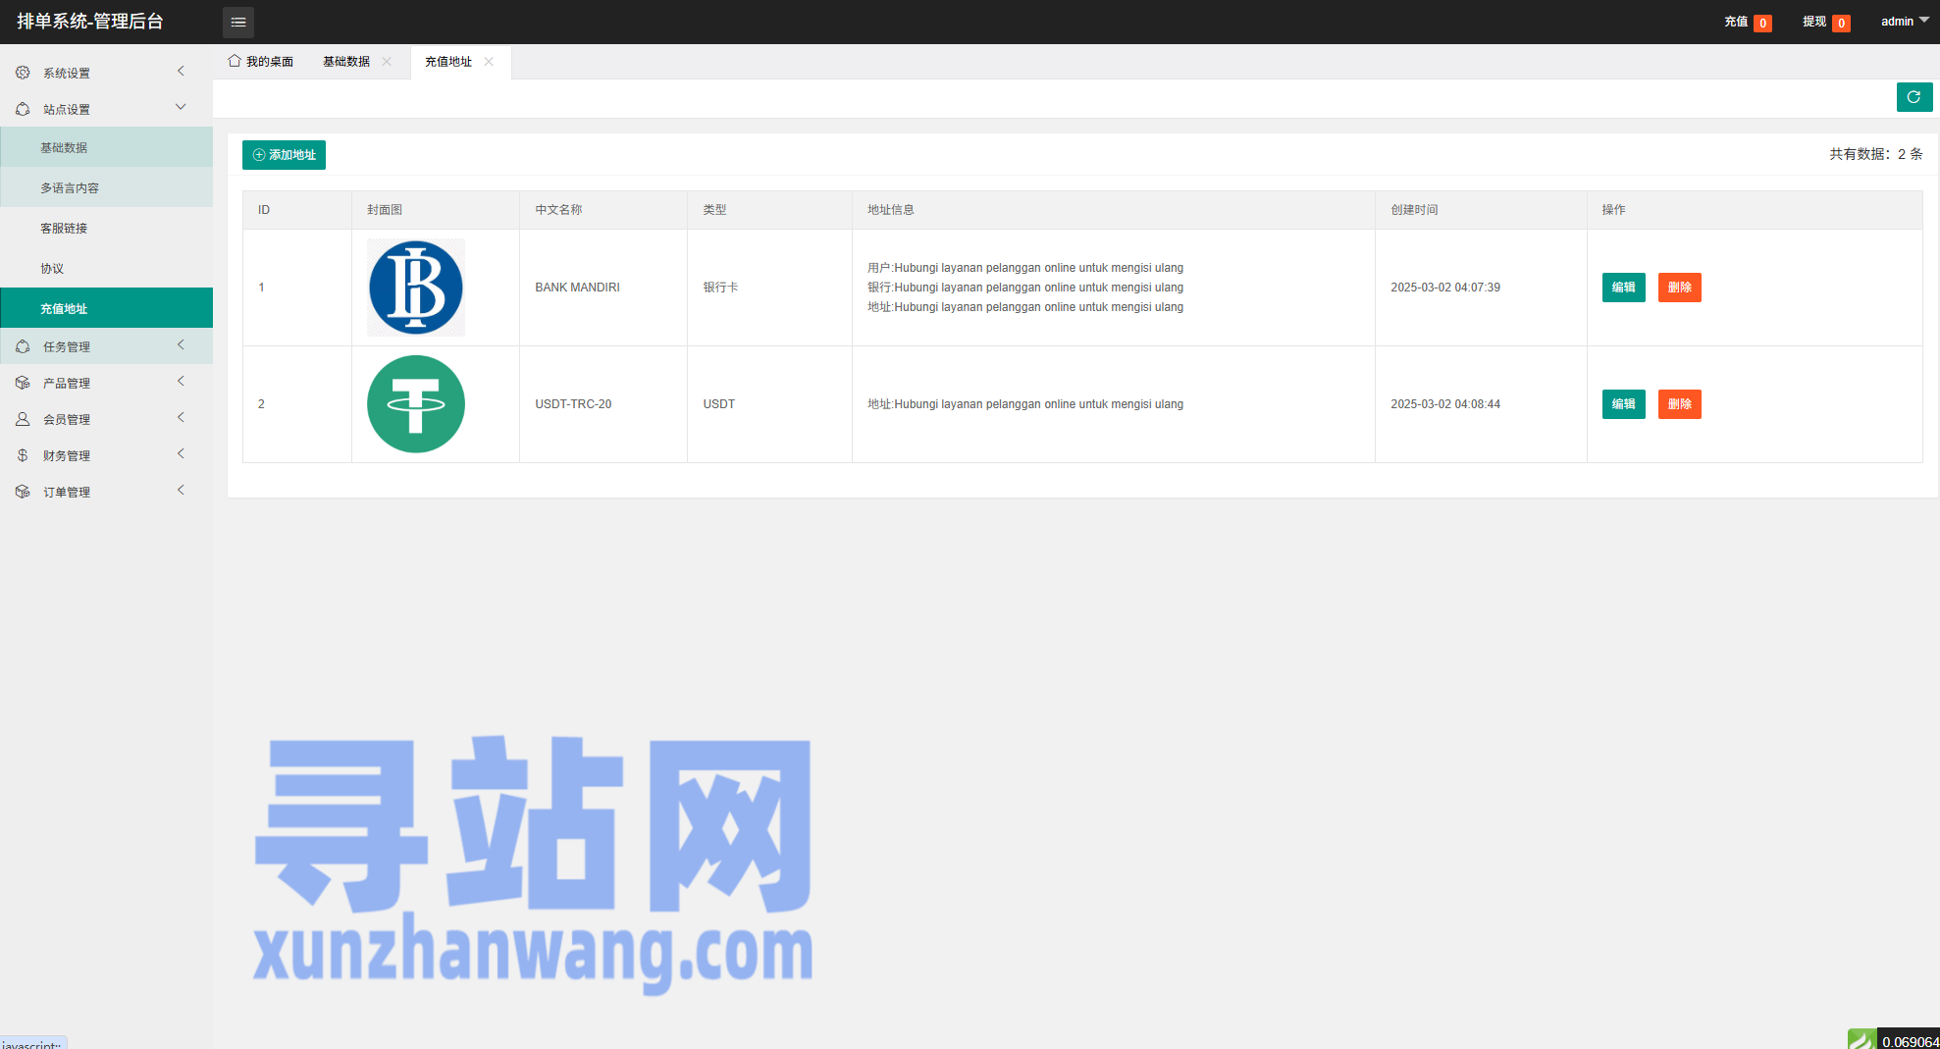
Task: Click the 充值 notification badge
Action: coord(1762,23)
